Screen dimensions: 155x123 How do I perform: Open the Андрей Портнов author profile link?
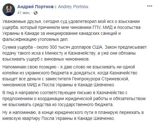click(x=35, y=7)
